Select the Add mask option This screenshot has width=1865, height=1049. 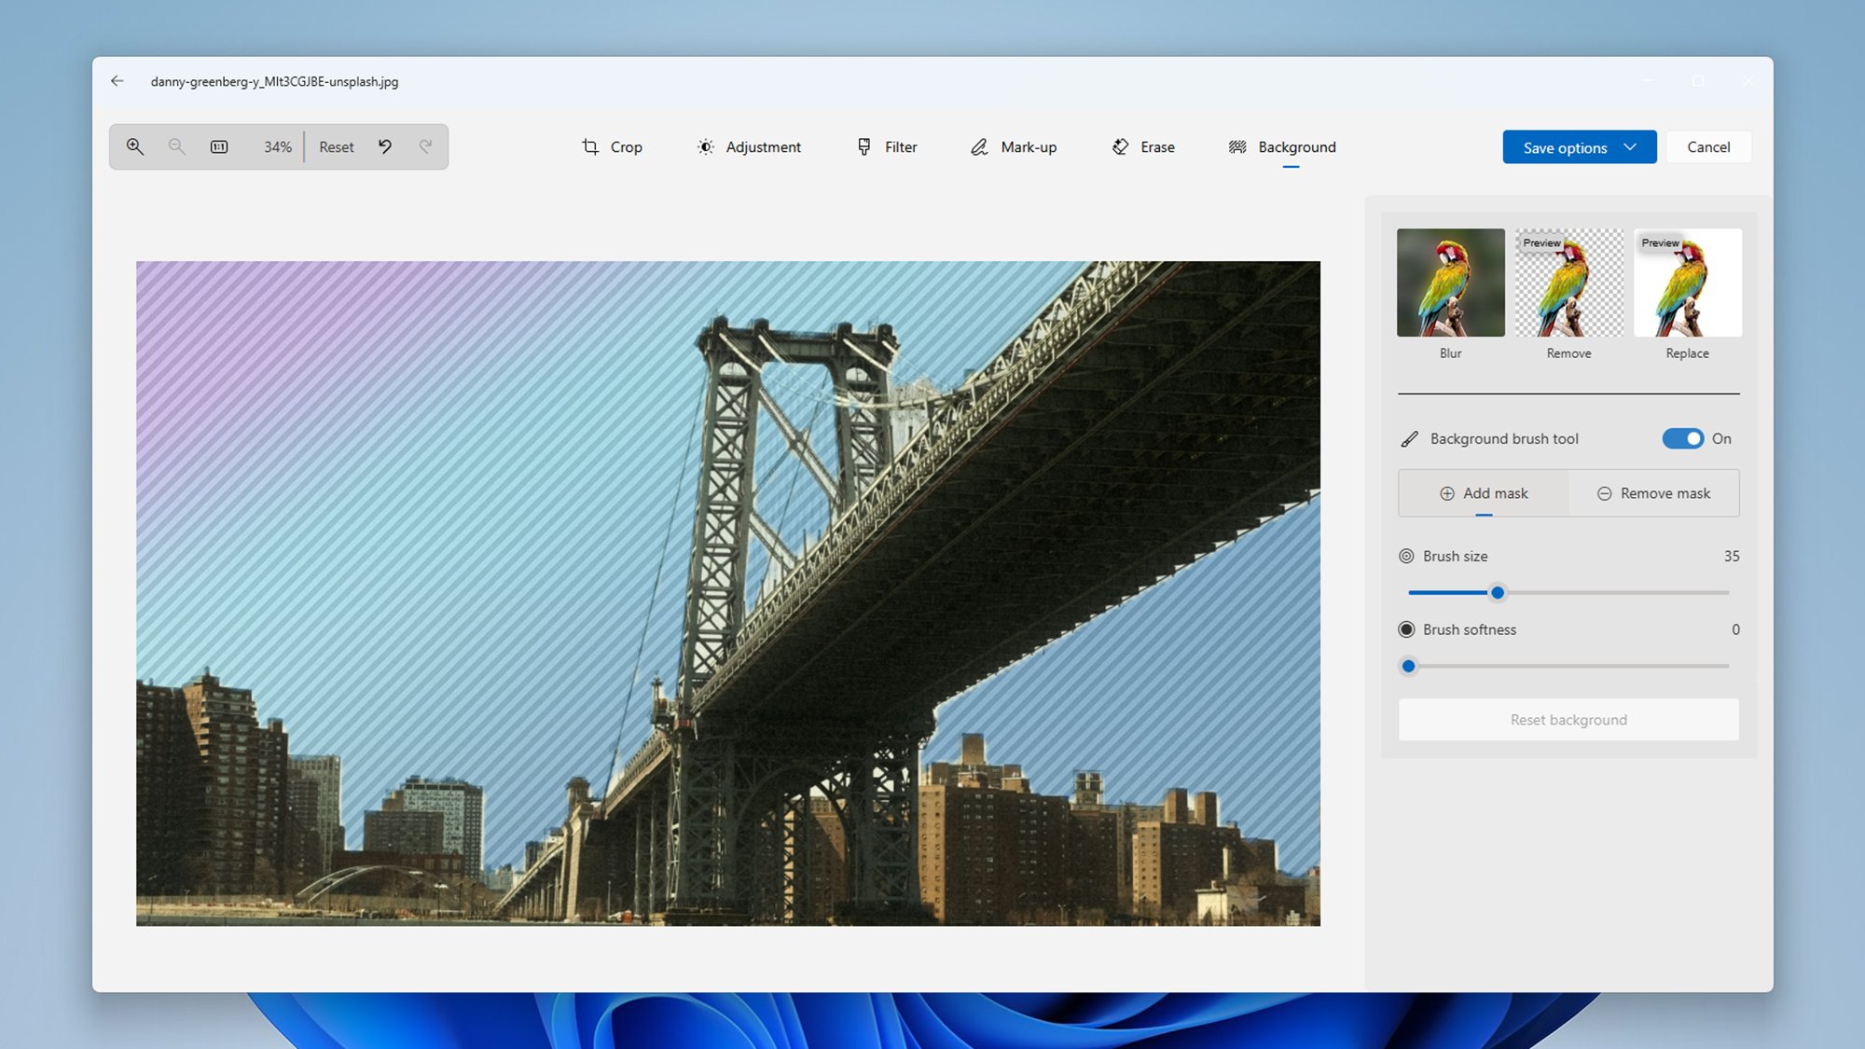point(1484,493)
